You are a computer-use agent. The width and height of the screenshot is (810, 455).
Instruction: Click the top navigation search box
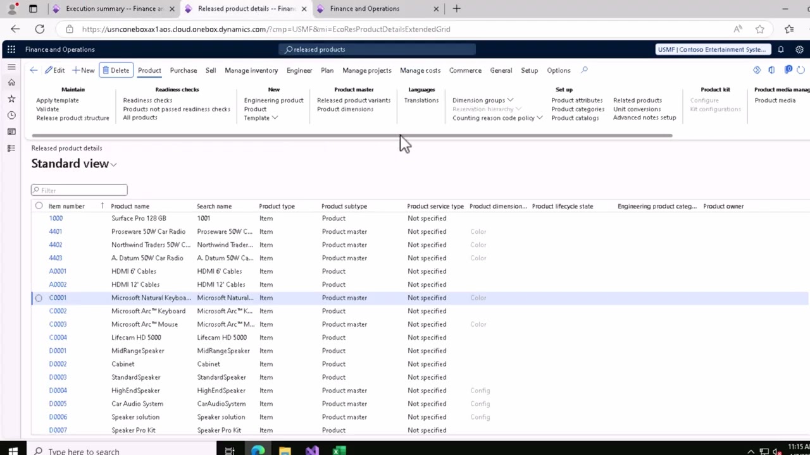[x=377, y=49]
